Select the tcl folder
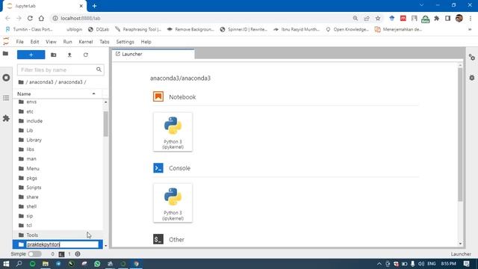The width and height of the screenshot is (478, 269). point(58,226)
